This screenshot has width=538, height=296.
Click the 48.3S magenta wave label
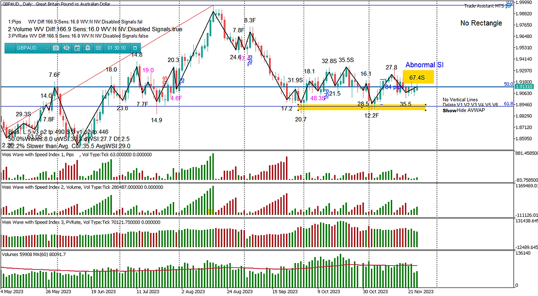[318, 98]
